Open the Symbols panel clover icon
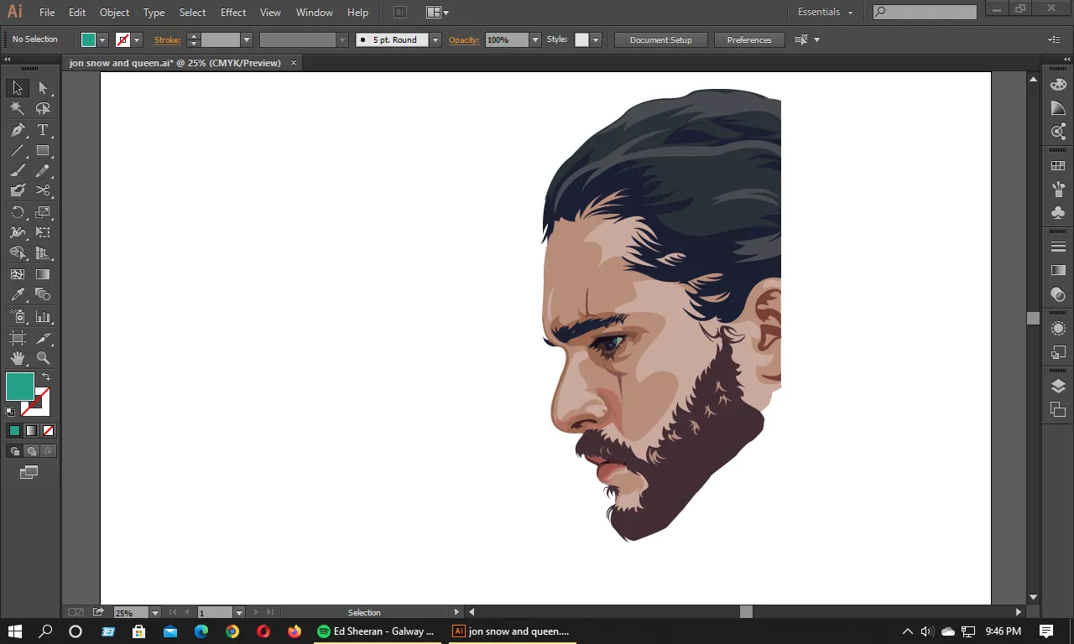Viewport: 1074px width, 644px height. click(1058, 213)
